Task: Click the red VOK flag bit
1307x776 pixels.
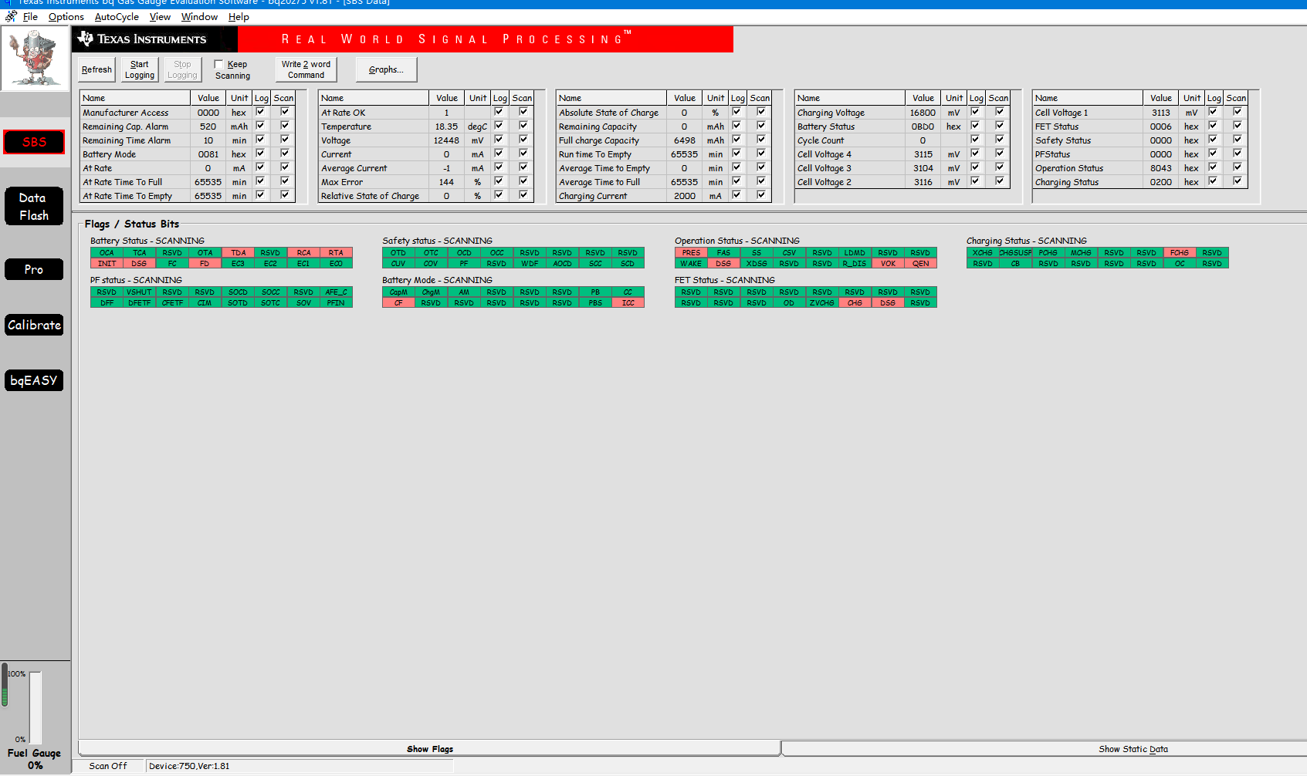Action: 888,264
